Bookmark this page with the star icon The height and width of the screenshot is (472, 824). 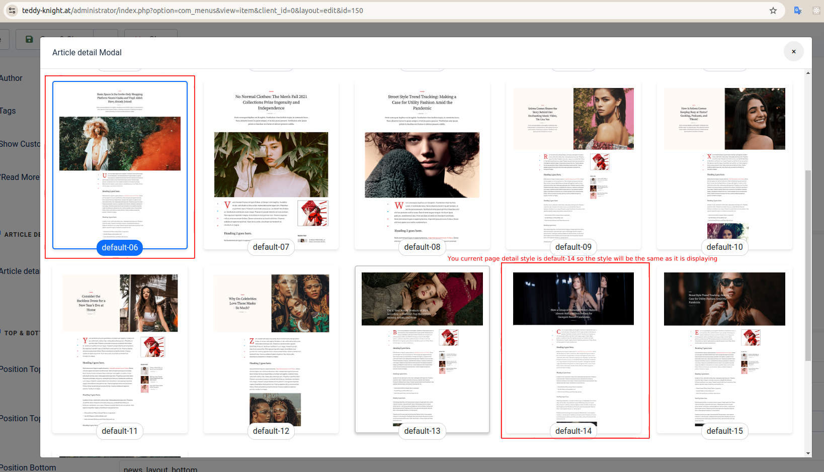(773, 11)
